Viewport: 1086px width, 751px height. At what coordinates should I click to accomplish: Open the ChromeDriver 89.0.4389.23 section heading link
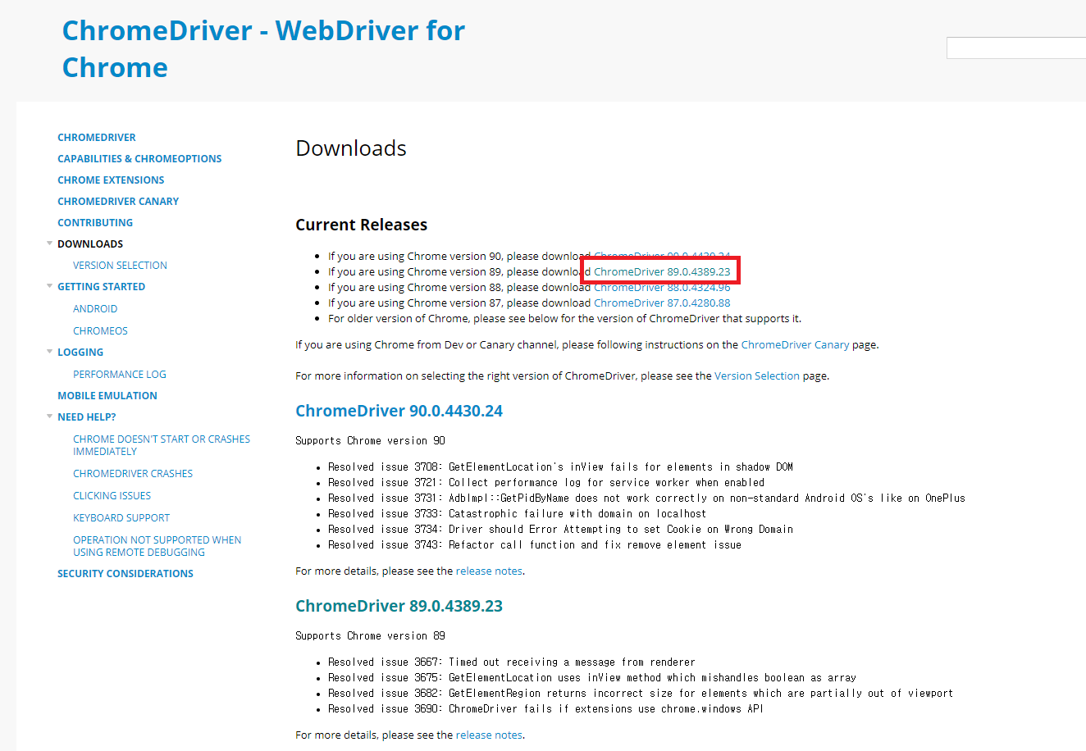coord(399,606)
